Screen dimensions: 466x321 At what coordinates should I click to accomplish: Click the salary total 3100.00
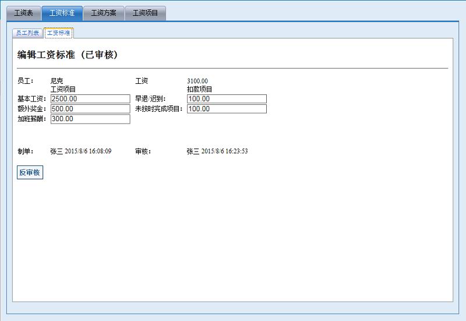click(197, 81)
